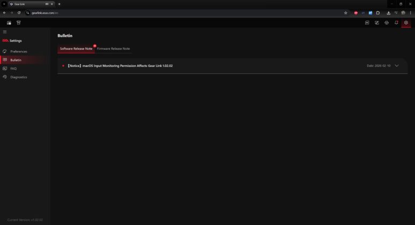
Task: Close the Gear Link browser tab
Action: 51,4
